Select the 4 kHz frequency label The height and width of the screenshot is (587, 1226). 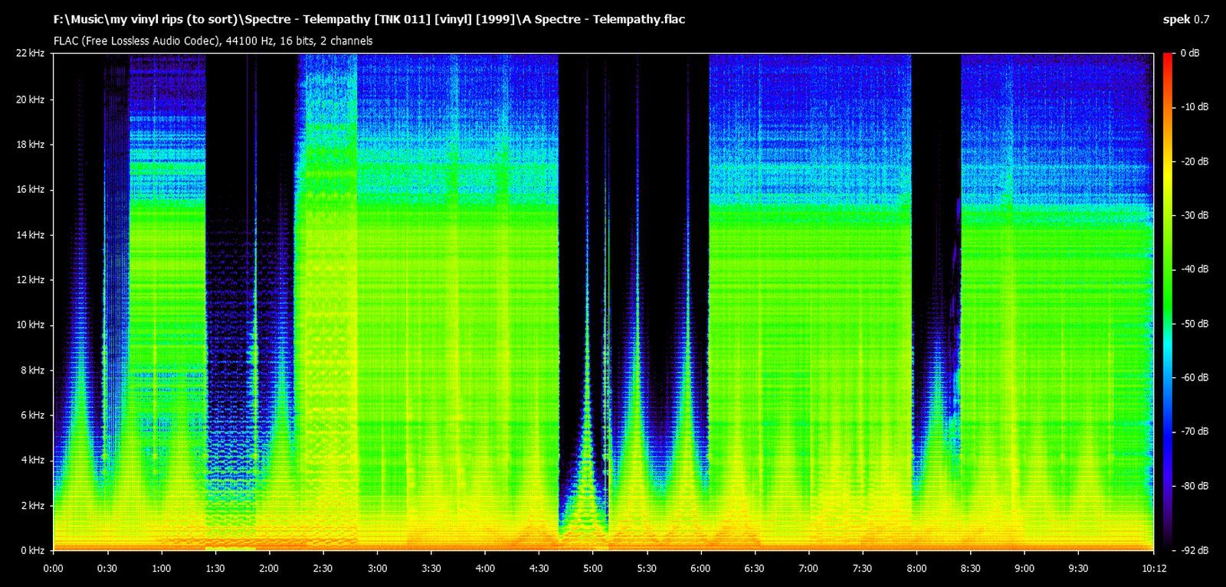[32, 461]
